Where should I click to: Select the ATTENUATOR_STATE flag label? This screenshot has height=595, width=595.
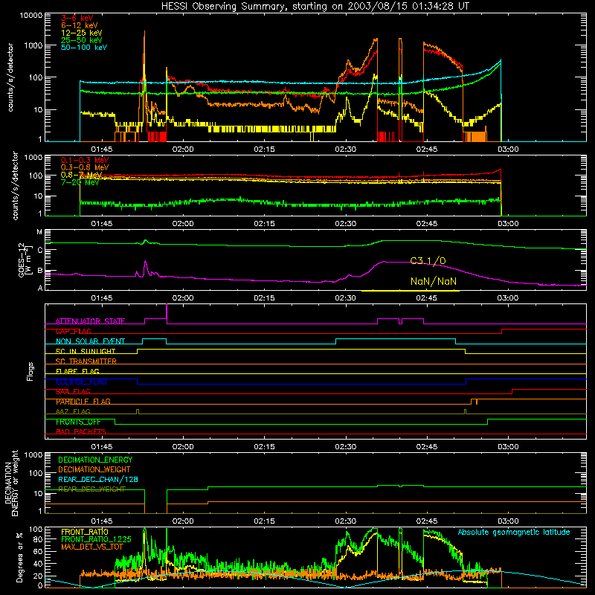[90, 321]
